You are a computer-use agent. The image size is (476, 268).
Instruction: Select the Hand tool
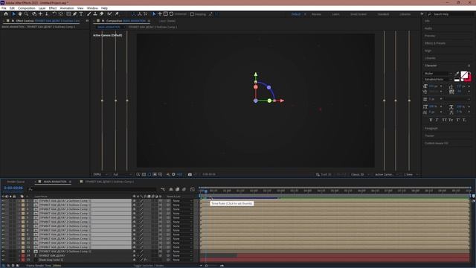20,14
